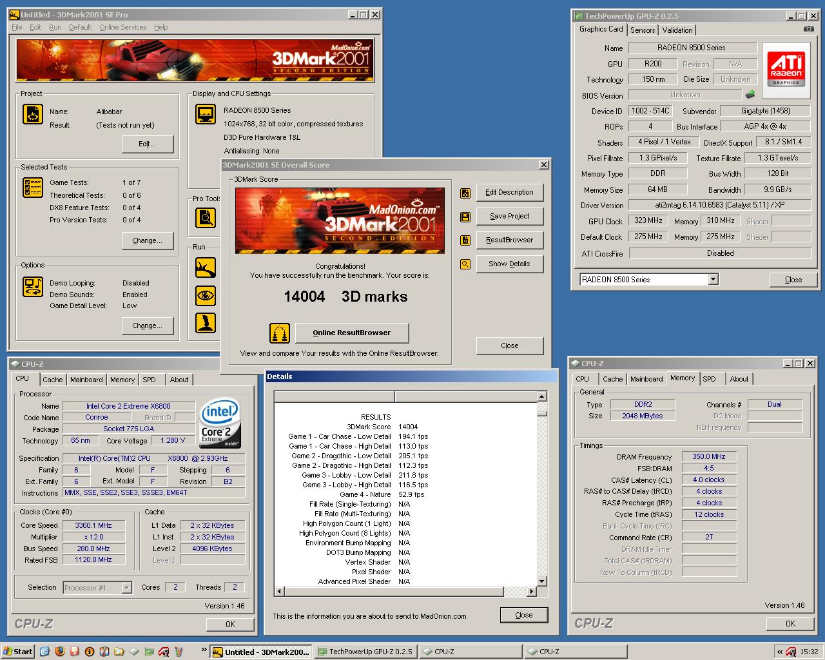Image resolution: width=825 pixels, height=660 pixels.
Task: Click the Display and CPU Settings monitor icon
Action: (206, 114)
